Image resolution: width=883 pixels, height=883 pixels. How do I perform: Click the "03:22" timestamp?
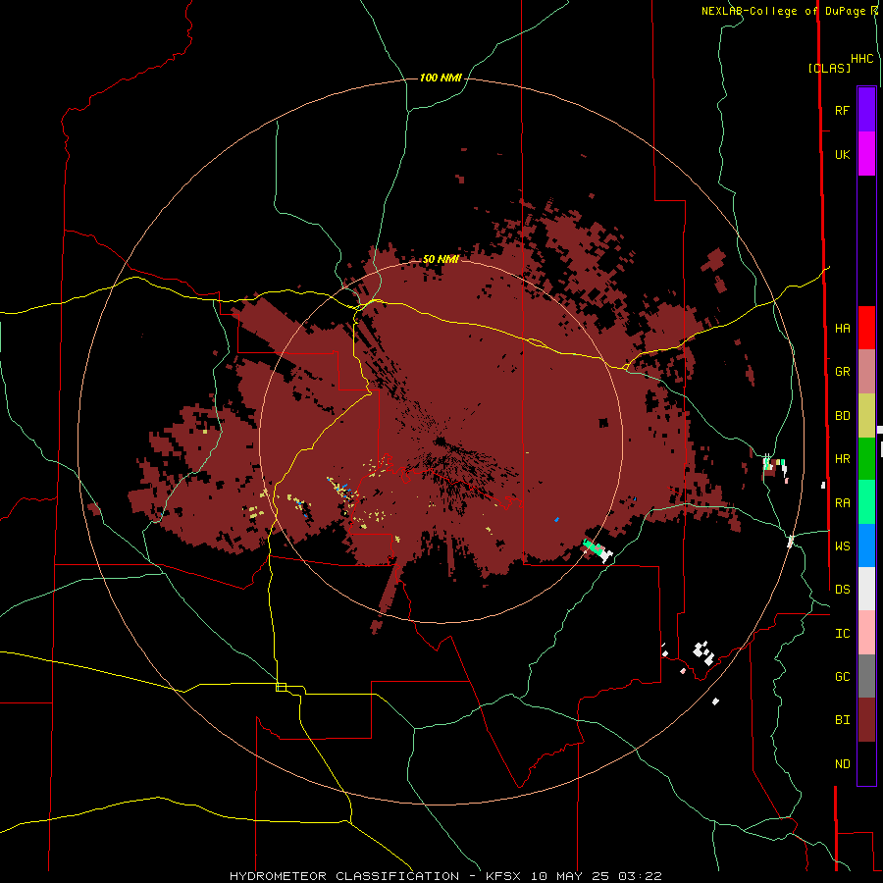click(x=640, y=876)
